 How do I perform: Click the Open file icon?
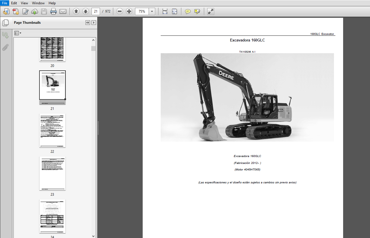(6, 11)
